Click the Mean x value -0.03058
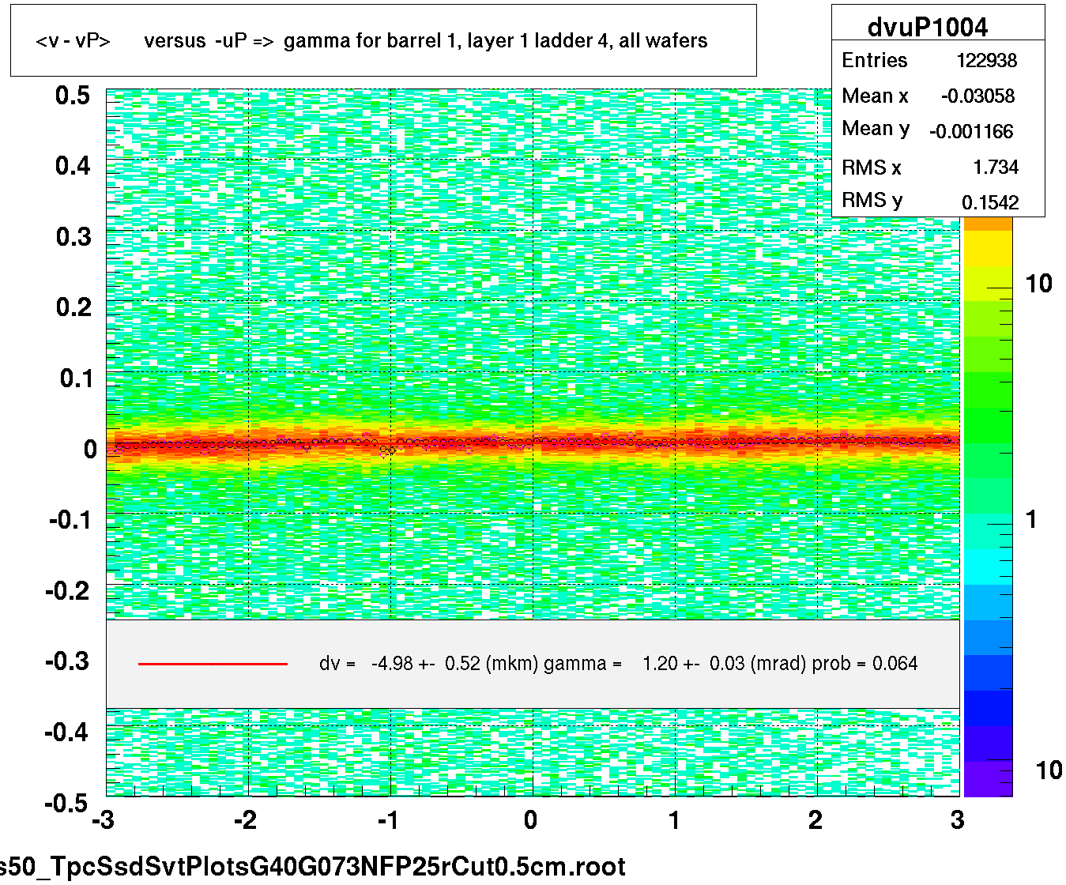Image resolution: width=1066 pixels, height=885 pixels. point(977,96)
